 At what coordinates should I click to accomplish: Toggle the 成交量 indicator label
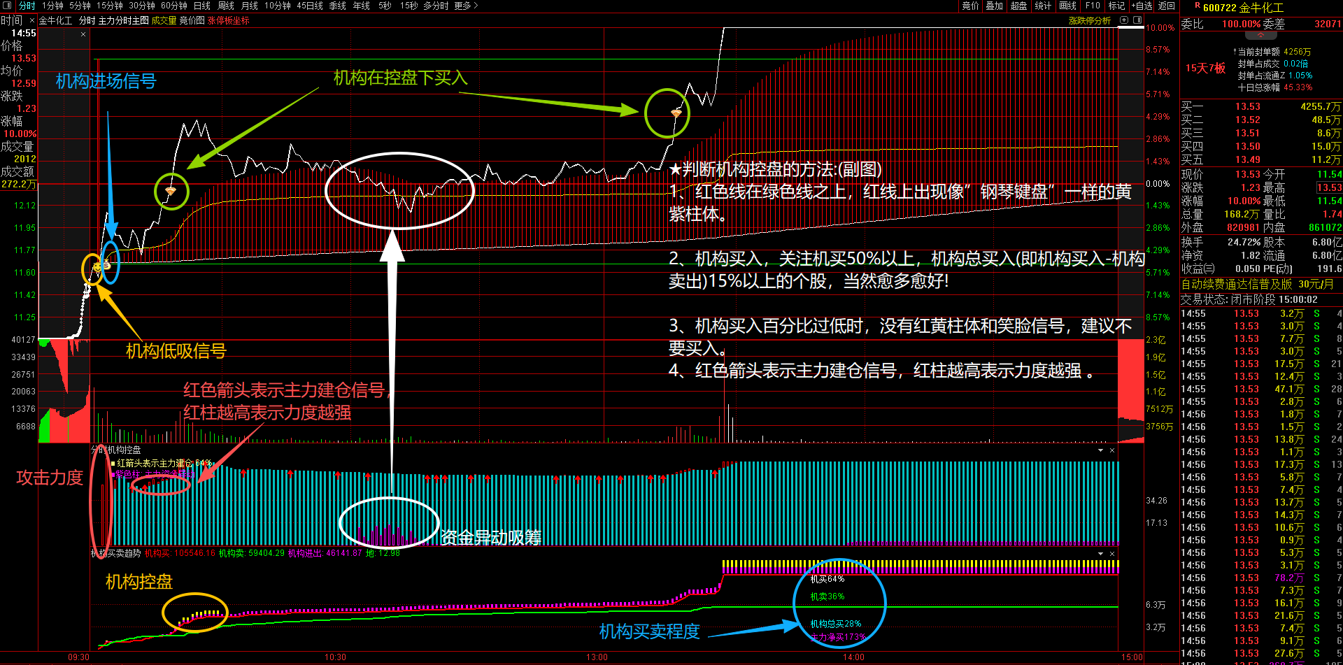[164, 21]
